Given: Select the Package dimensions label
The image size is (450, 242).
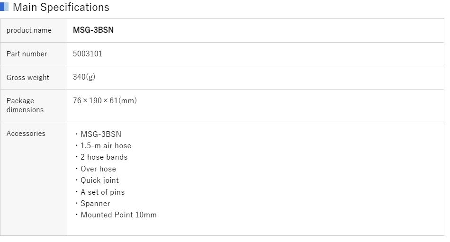Looking at the screenshot, I should pos(25,105).
